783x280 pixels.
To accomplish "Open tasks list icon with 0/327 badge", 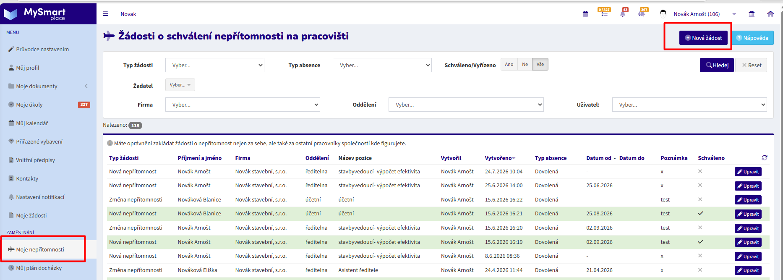I will coord(604,13).
